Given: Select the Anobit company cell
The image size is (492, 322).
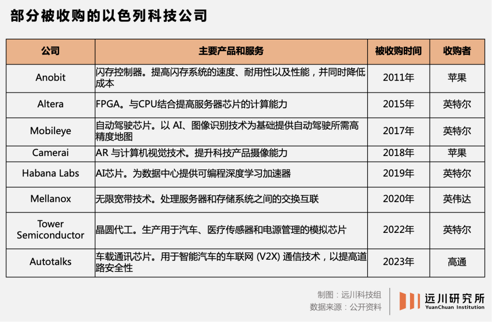Looking at the screenshot, I should pyautogui.click(x=51, y=78).
